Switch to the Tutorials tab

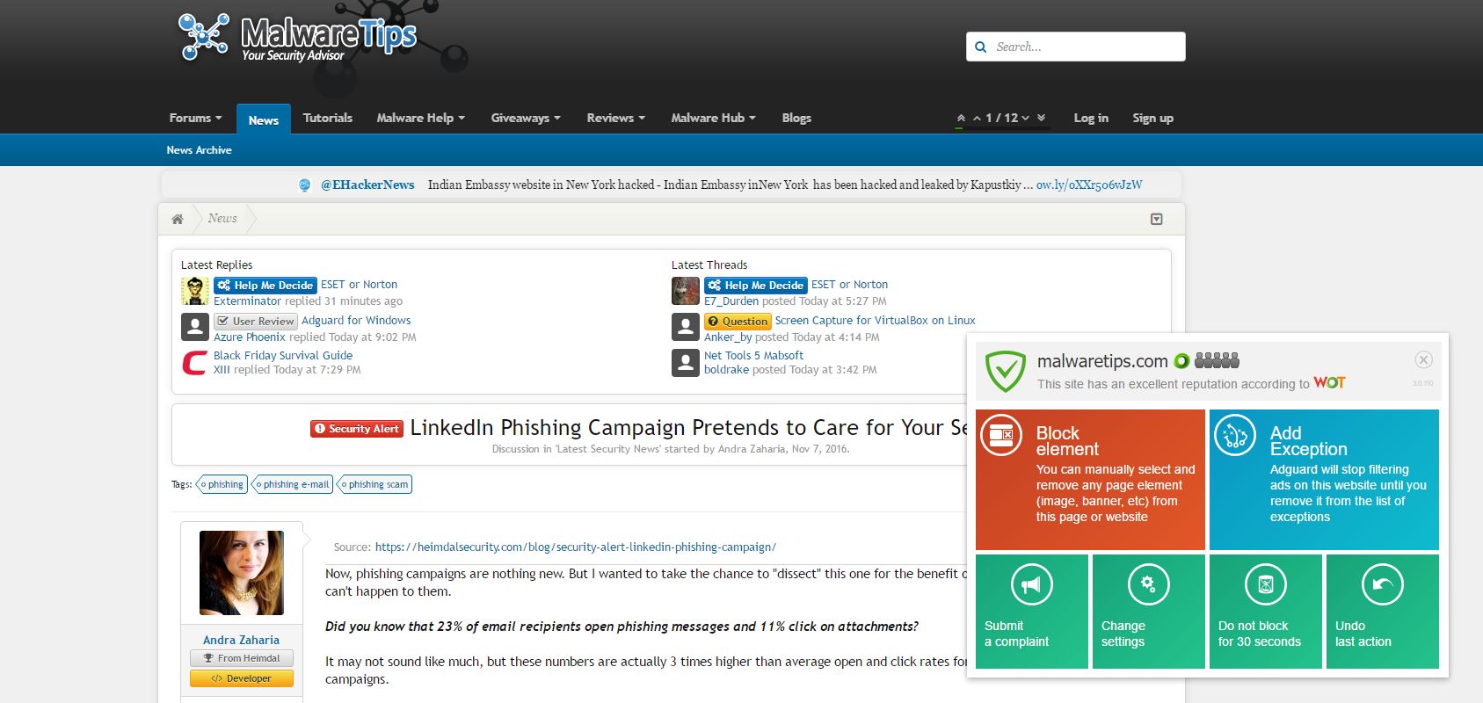tap(327, 118)
